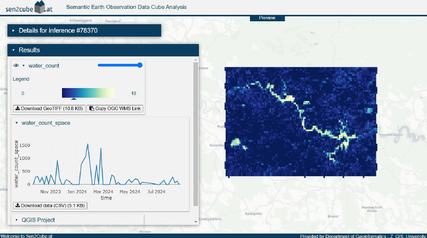The height and width of the screenshot is (238, 427).
Task: Click the water count raster on map
Action: click(x=300, y=121)
